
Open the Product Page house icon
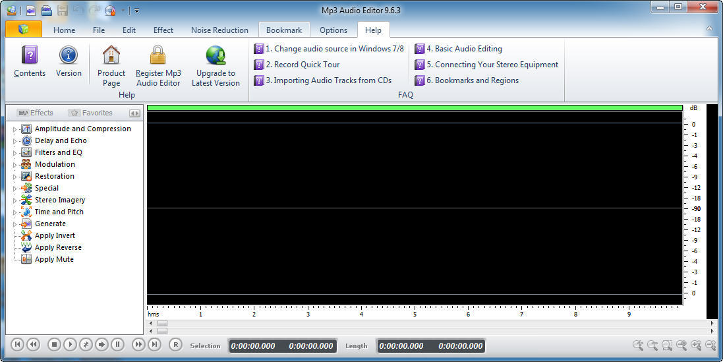[111, 55]
